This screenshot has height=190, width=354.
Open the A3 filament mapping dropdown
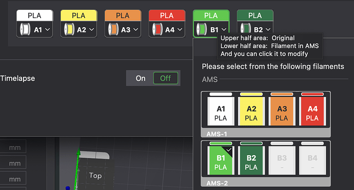click(x=123, y=29)
